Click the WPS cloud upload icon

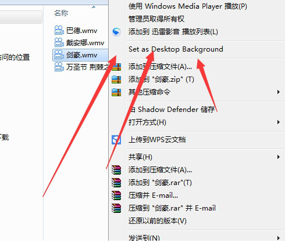[116, 140]
